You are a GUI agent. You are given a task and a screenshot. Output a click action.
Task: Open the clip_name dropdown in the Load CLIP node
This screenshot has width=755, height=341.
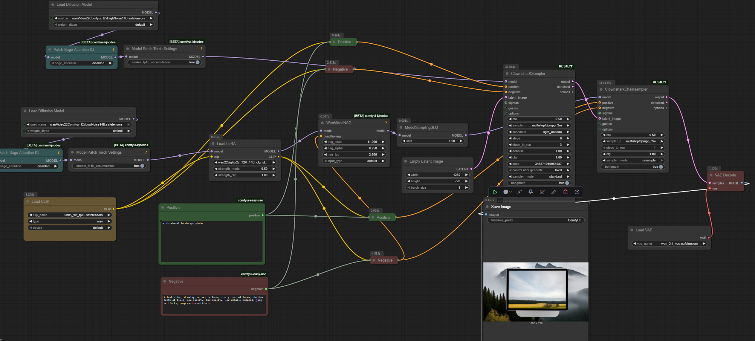(70, 215)
